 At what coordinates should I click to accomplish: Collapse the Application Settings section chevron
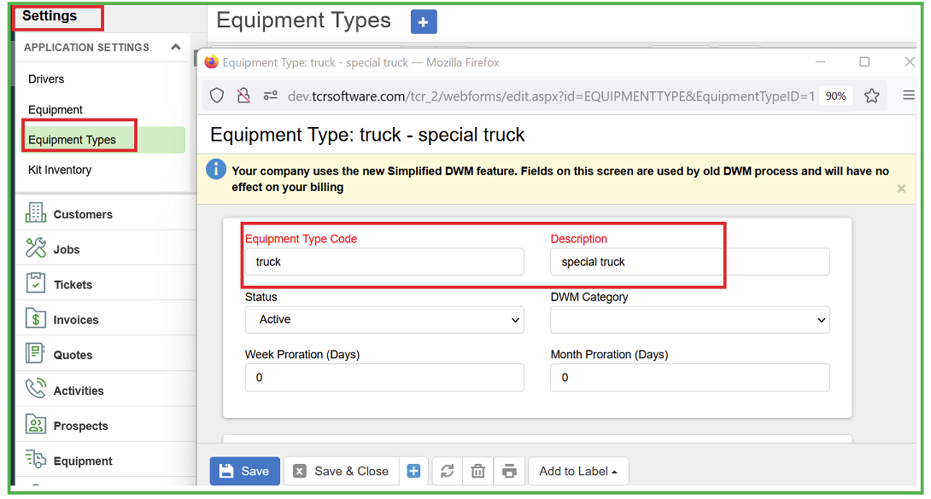point(176,47)
